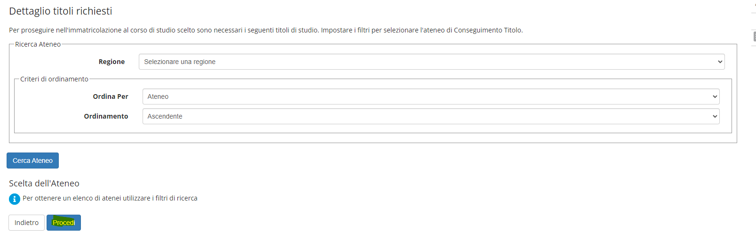Click the Dettaglio titoli richiesti heading
The width and height of the screenshot is (756, 241).
pyautogui.click(x=61, y=11)
